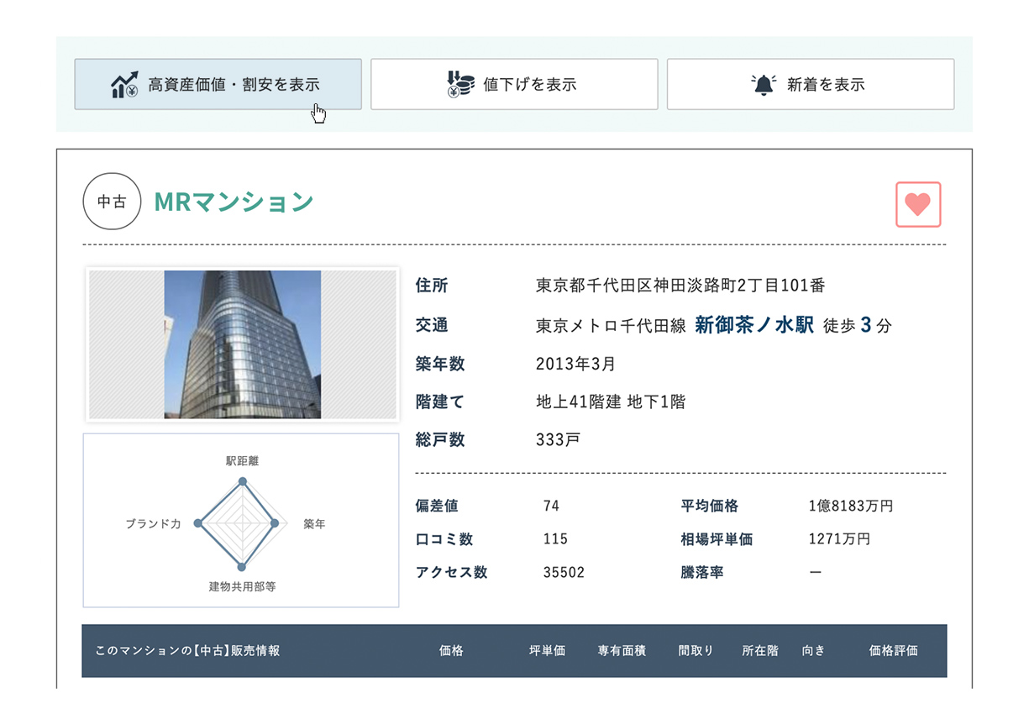The image size is (1029, 719).
Task: Click the アクセス数 value 35502
Action: (564, 573)
